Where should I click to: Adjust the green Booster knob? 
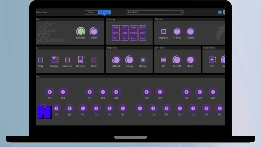[81, 31]
